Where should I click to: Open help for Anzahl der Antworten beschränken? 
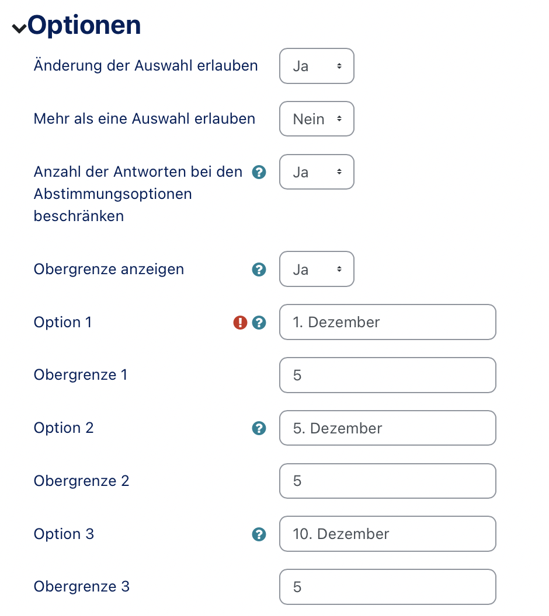(258, 172)
